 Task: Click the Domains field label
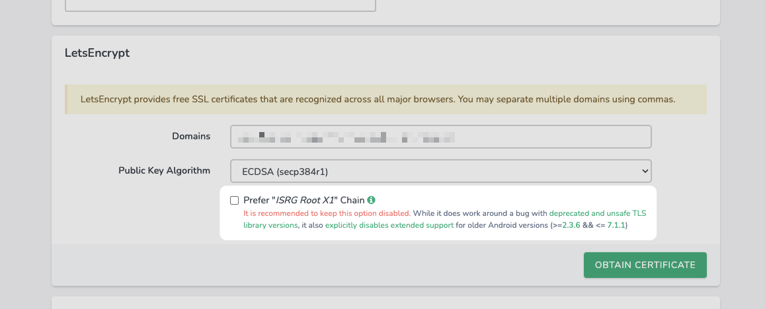(x=191, y=136)
